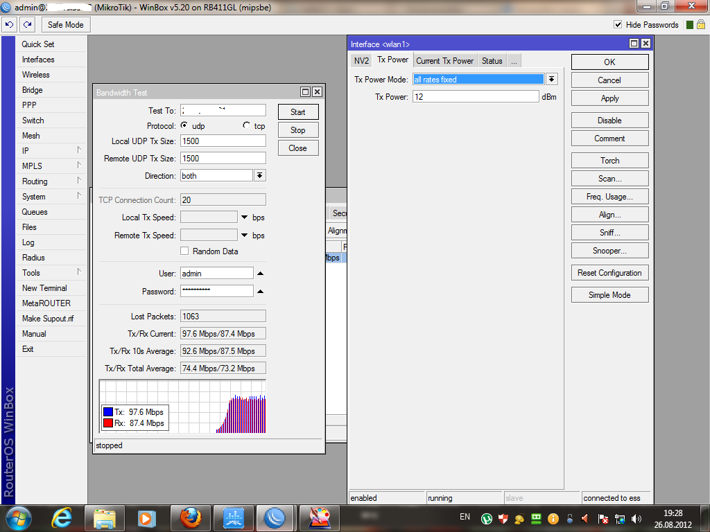The height and width of the screenshot is (532, 710).
Task: Click the uTorrent tray icon
Action: tap(487, 518)
